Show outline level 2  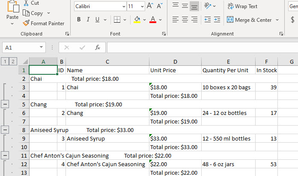pyautogui.click(x=12, y=62)
